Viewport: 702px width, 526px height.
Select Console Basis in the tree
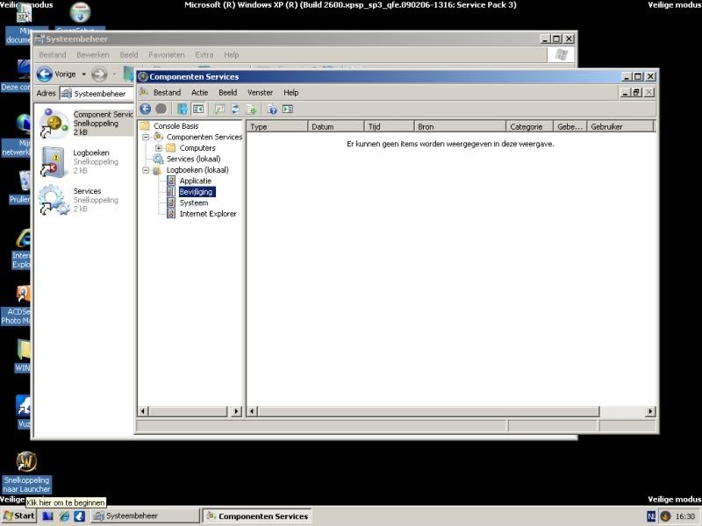pyautogui.click(x=176, y=126)
